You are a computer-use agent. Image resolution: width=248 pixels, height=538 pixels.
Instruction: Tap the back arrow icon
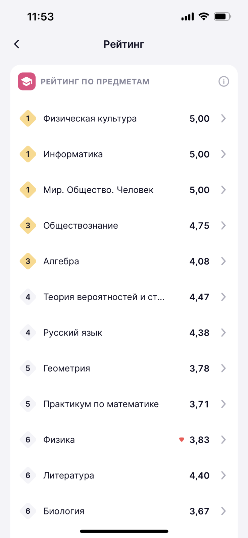(x=16, y=44)
